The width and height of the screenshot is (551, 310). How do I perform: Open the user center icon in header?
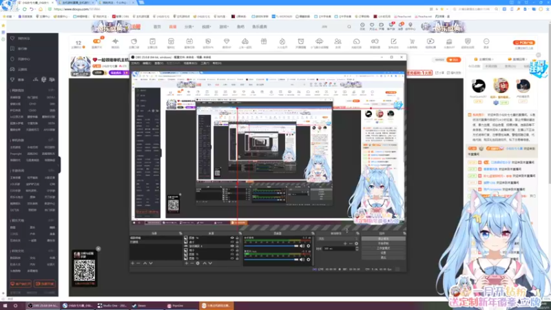click(x=410, y=25)
